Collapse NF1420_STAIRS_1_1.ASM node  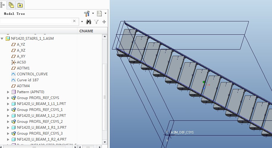pyautogui.click(x=2, y=39)
